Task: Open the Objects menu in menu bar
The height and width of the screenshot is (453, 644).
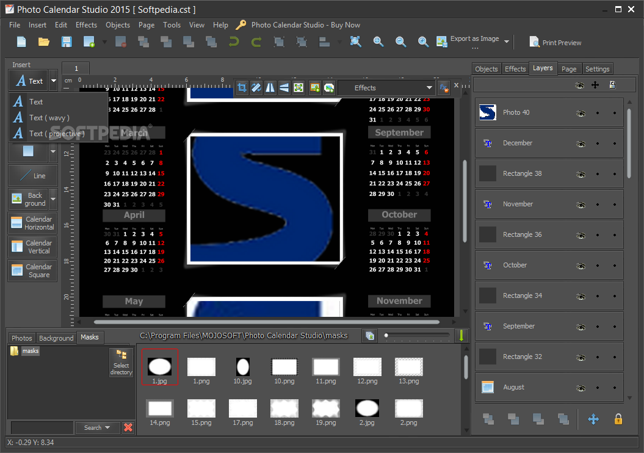Action: coord(117,25)
